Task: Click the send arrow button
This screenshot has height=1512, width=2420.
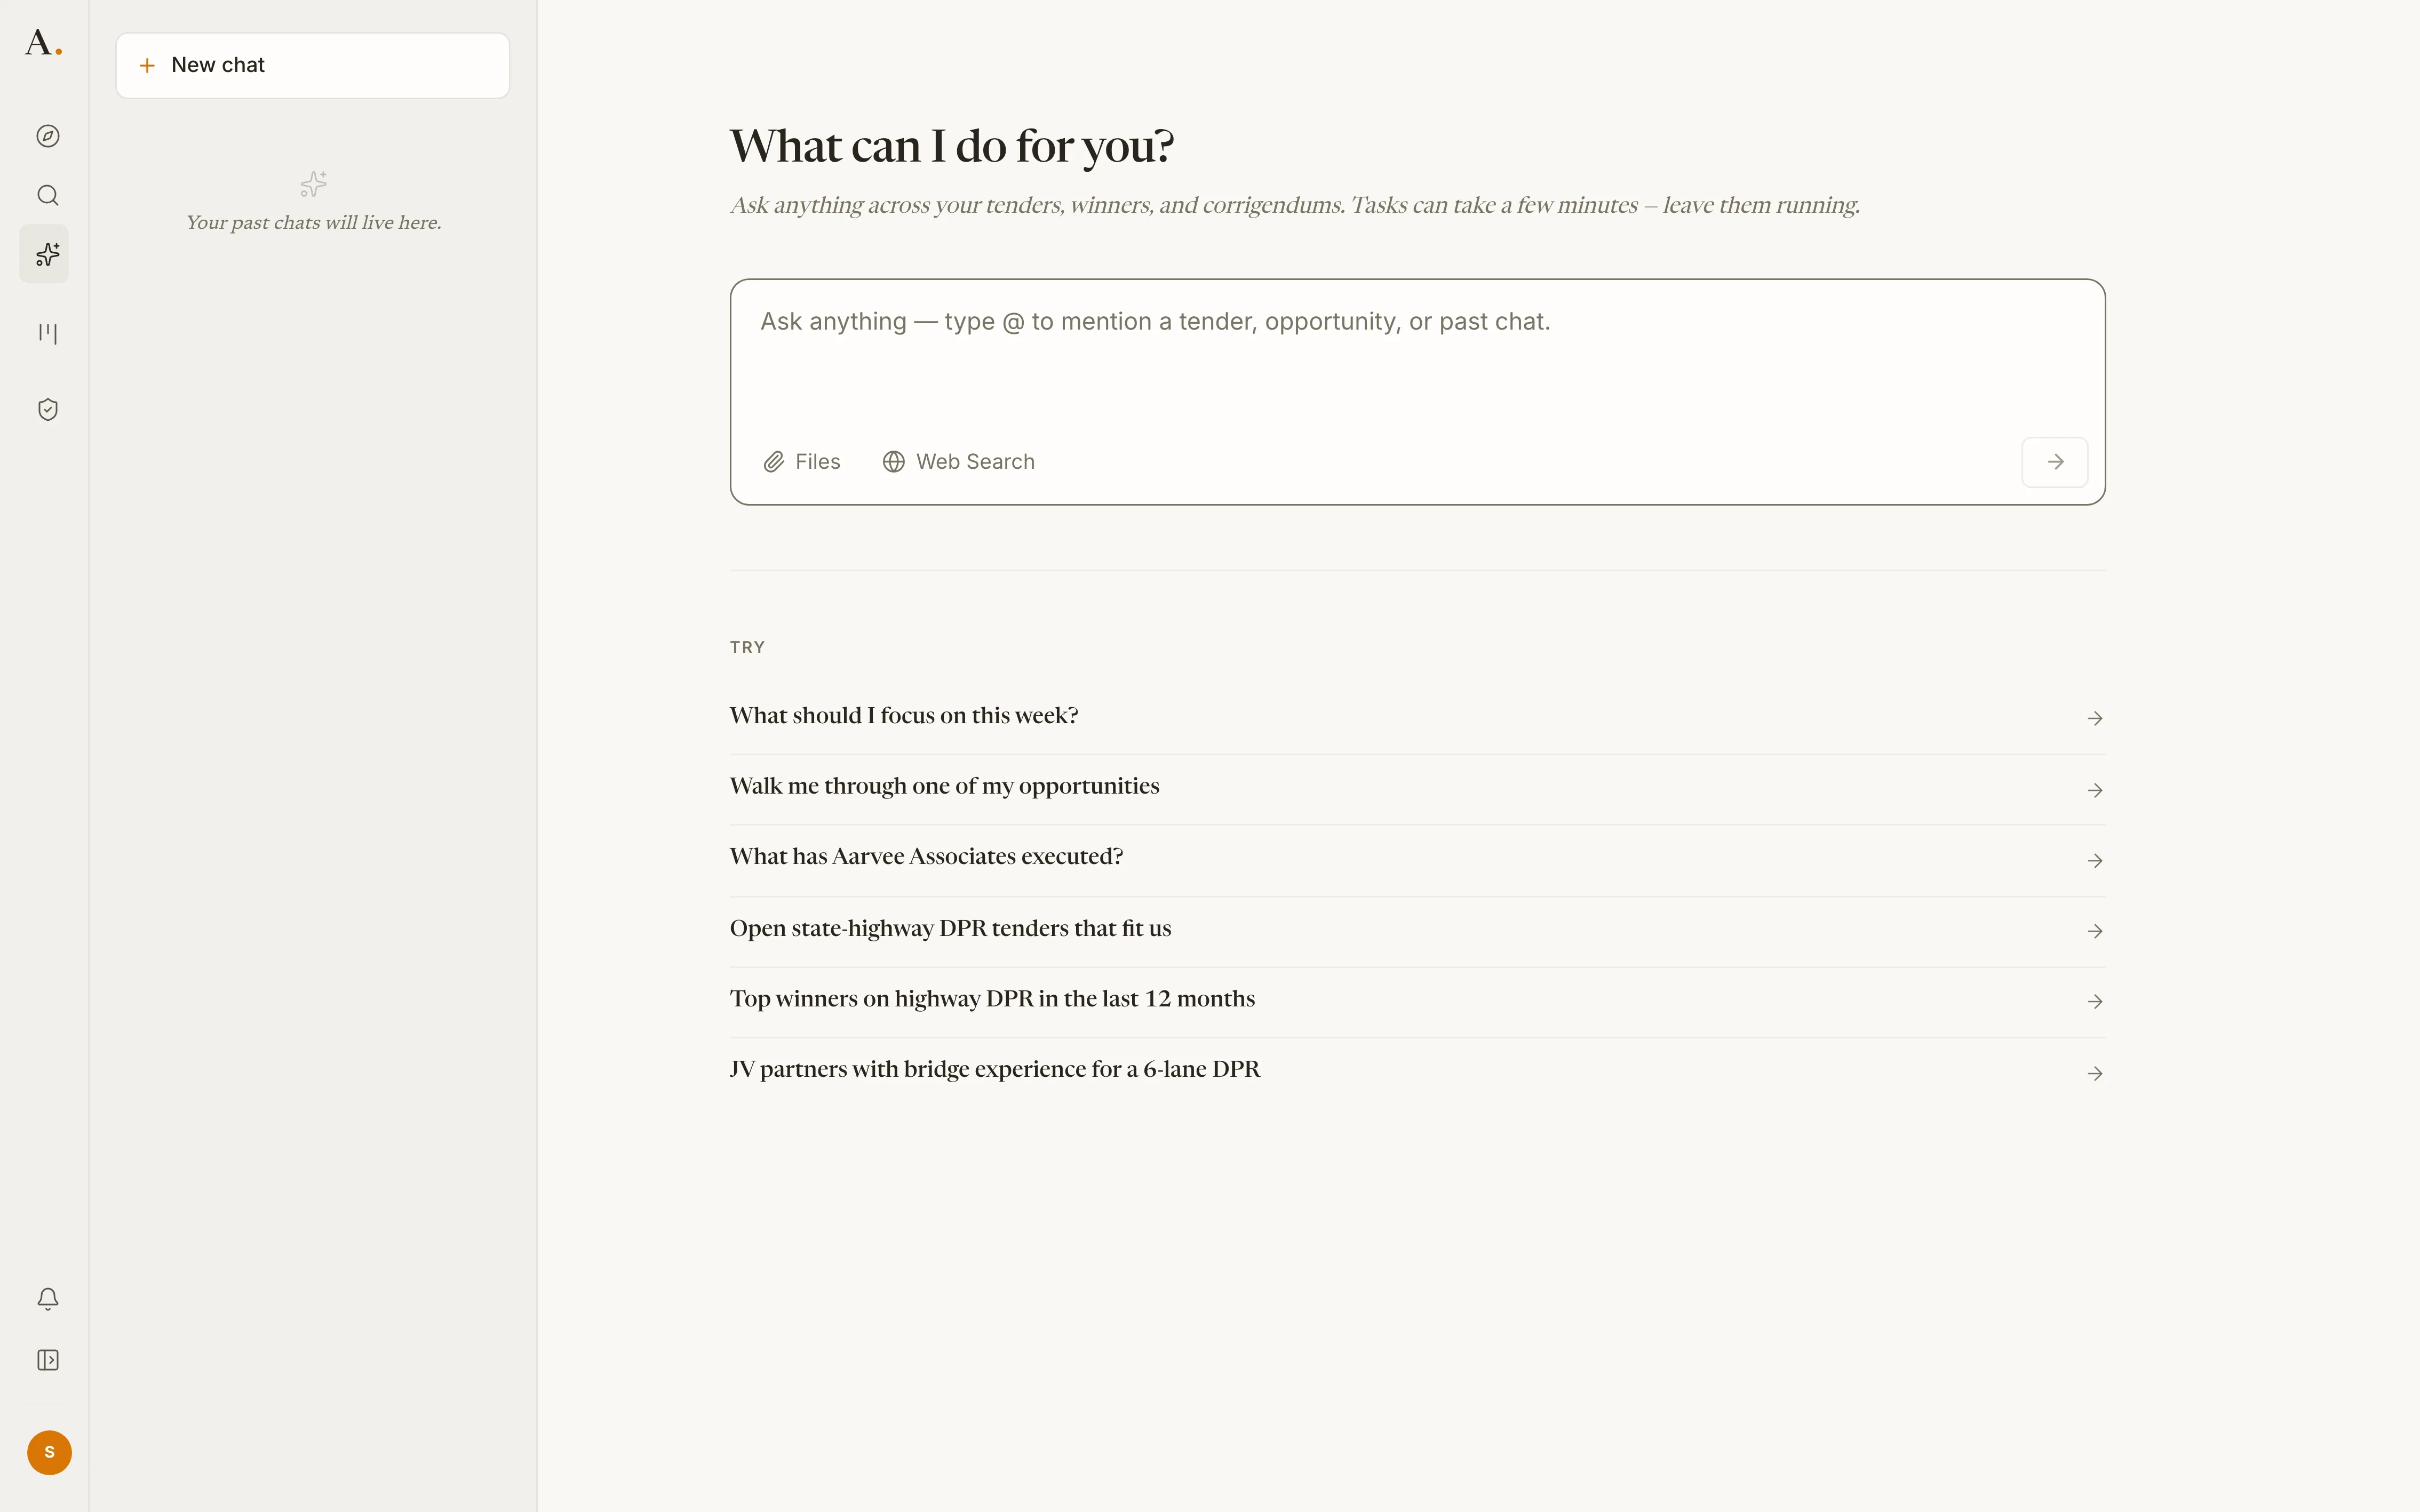Action: tap(2055, 462)
